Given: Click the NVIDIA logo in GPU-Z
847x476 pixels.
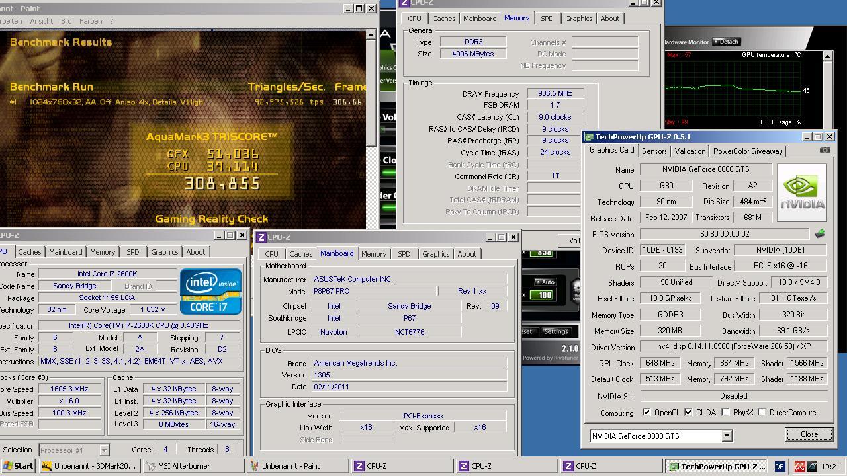Looking at the screenshot, I should (x=802, y=193).
